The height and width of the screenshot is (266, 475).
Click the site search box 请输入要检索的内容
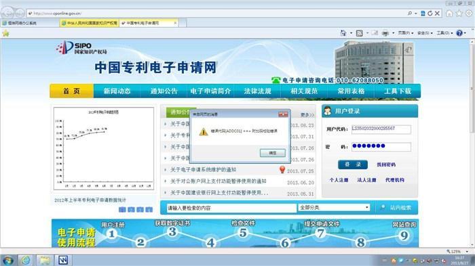coord(232,208)
